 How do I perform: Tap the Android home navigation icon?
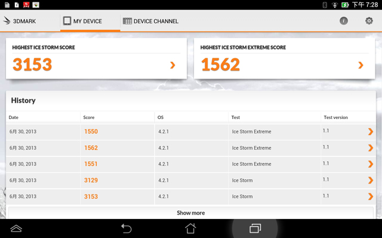pos(190,228)
